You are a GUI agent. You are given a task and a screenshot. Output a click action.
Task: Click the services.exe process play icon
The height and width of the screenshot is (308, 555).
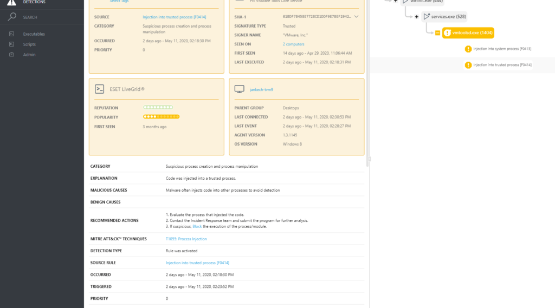point(427,17)
